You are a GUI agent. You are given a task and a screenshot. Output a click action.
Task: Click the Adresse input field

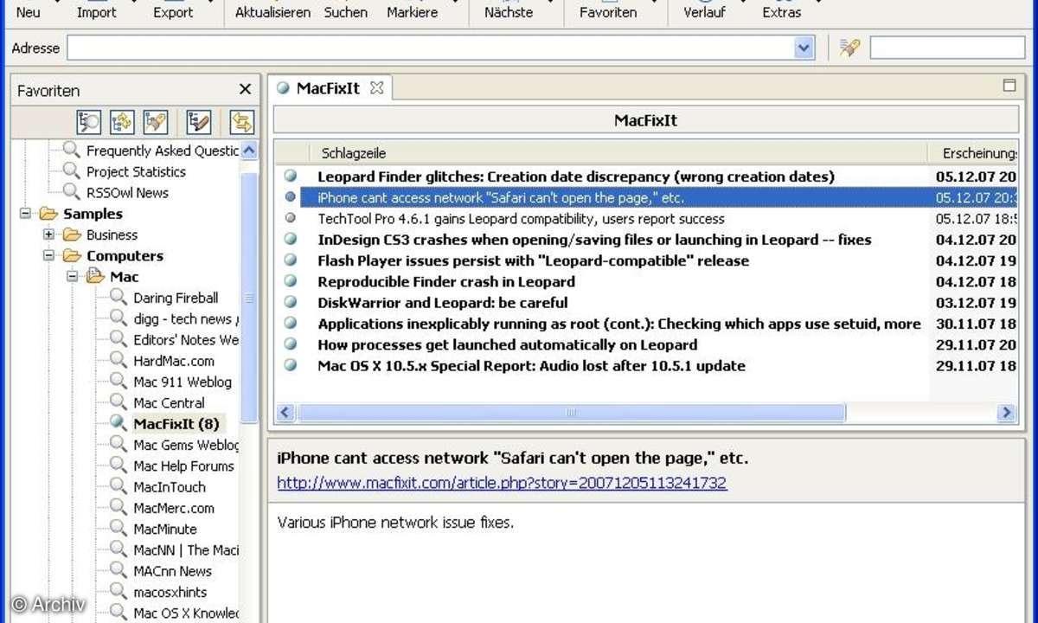431,48
